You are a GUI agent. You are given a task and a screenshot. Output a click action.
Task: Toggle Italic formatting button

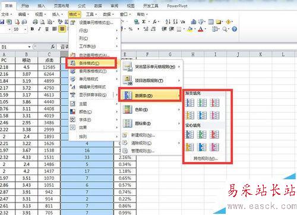[39, 29]
